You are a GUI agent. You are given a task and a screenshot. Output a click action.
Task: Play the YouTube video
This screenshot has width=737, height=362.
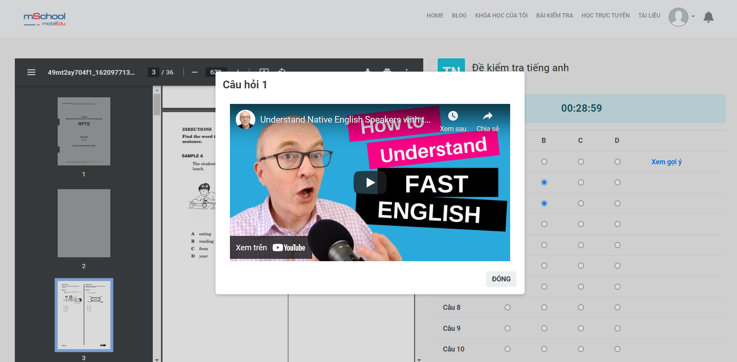coord(370,182)
